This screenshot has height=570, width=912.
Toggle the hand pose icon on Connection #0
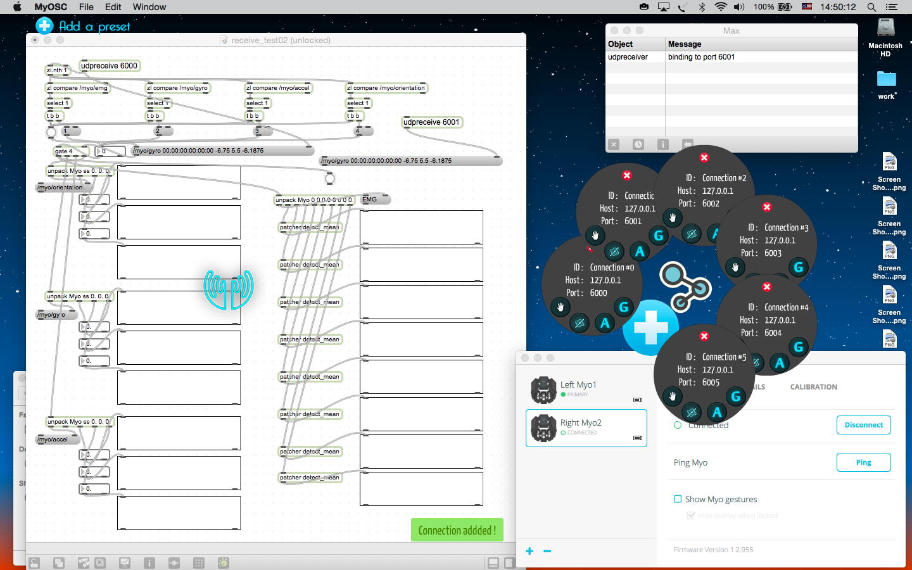click(x=560, y=308)
